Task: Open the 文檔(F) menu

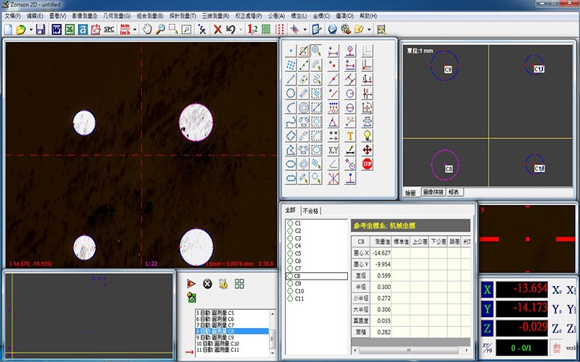Action: tap(12, 16)
